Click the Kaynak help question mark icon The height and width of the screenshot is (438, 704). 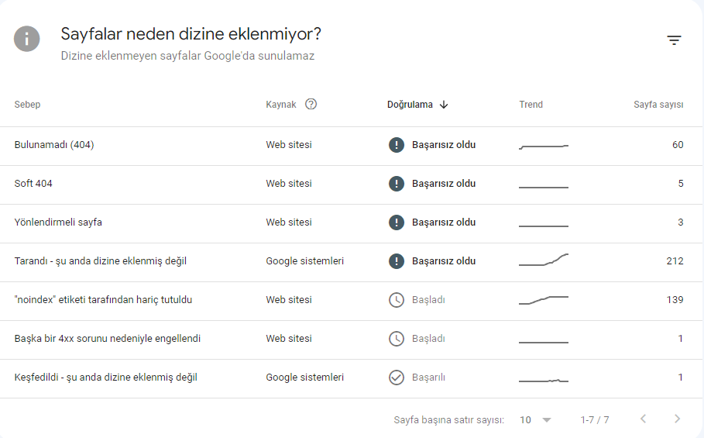[311, 104]
